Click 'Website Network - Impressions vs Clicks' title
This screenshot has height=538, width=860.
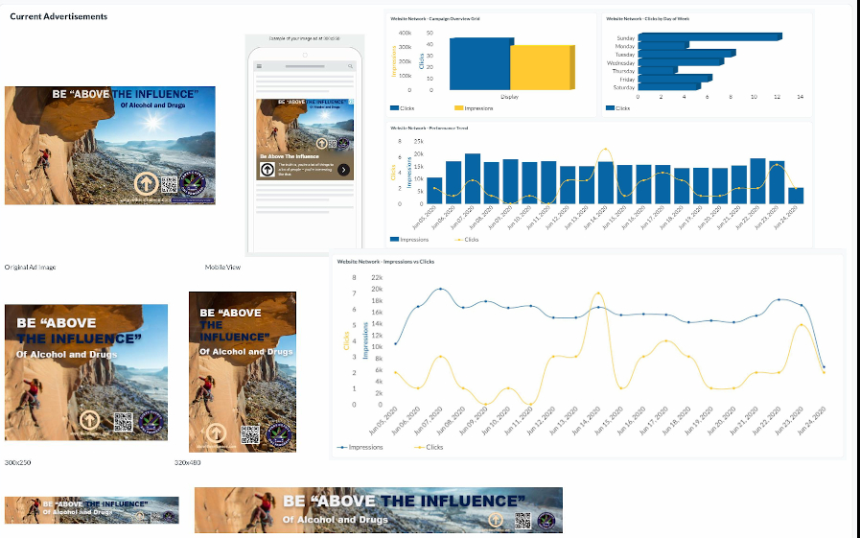pos(385,262)
